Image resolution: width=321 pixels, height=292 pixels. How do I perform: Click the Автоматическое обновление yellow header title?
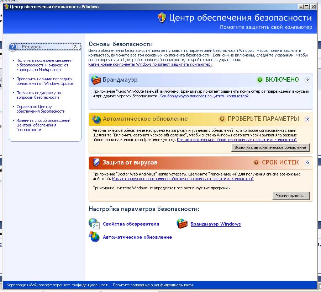tap(145, 119)
